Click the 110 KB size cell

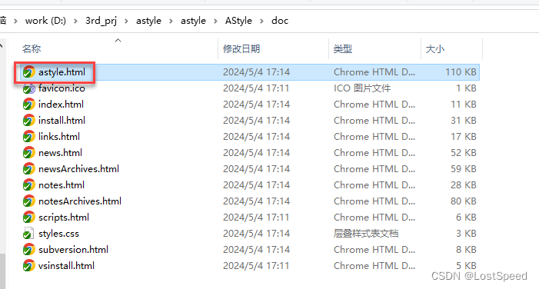pos(461,72)
